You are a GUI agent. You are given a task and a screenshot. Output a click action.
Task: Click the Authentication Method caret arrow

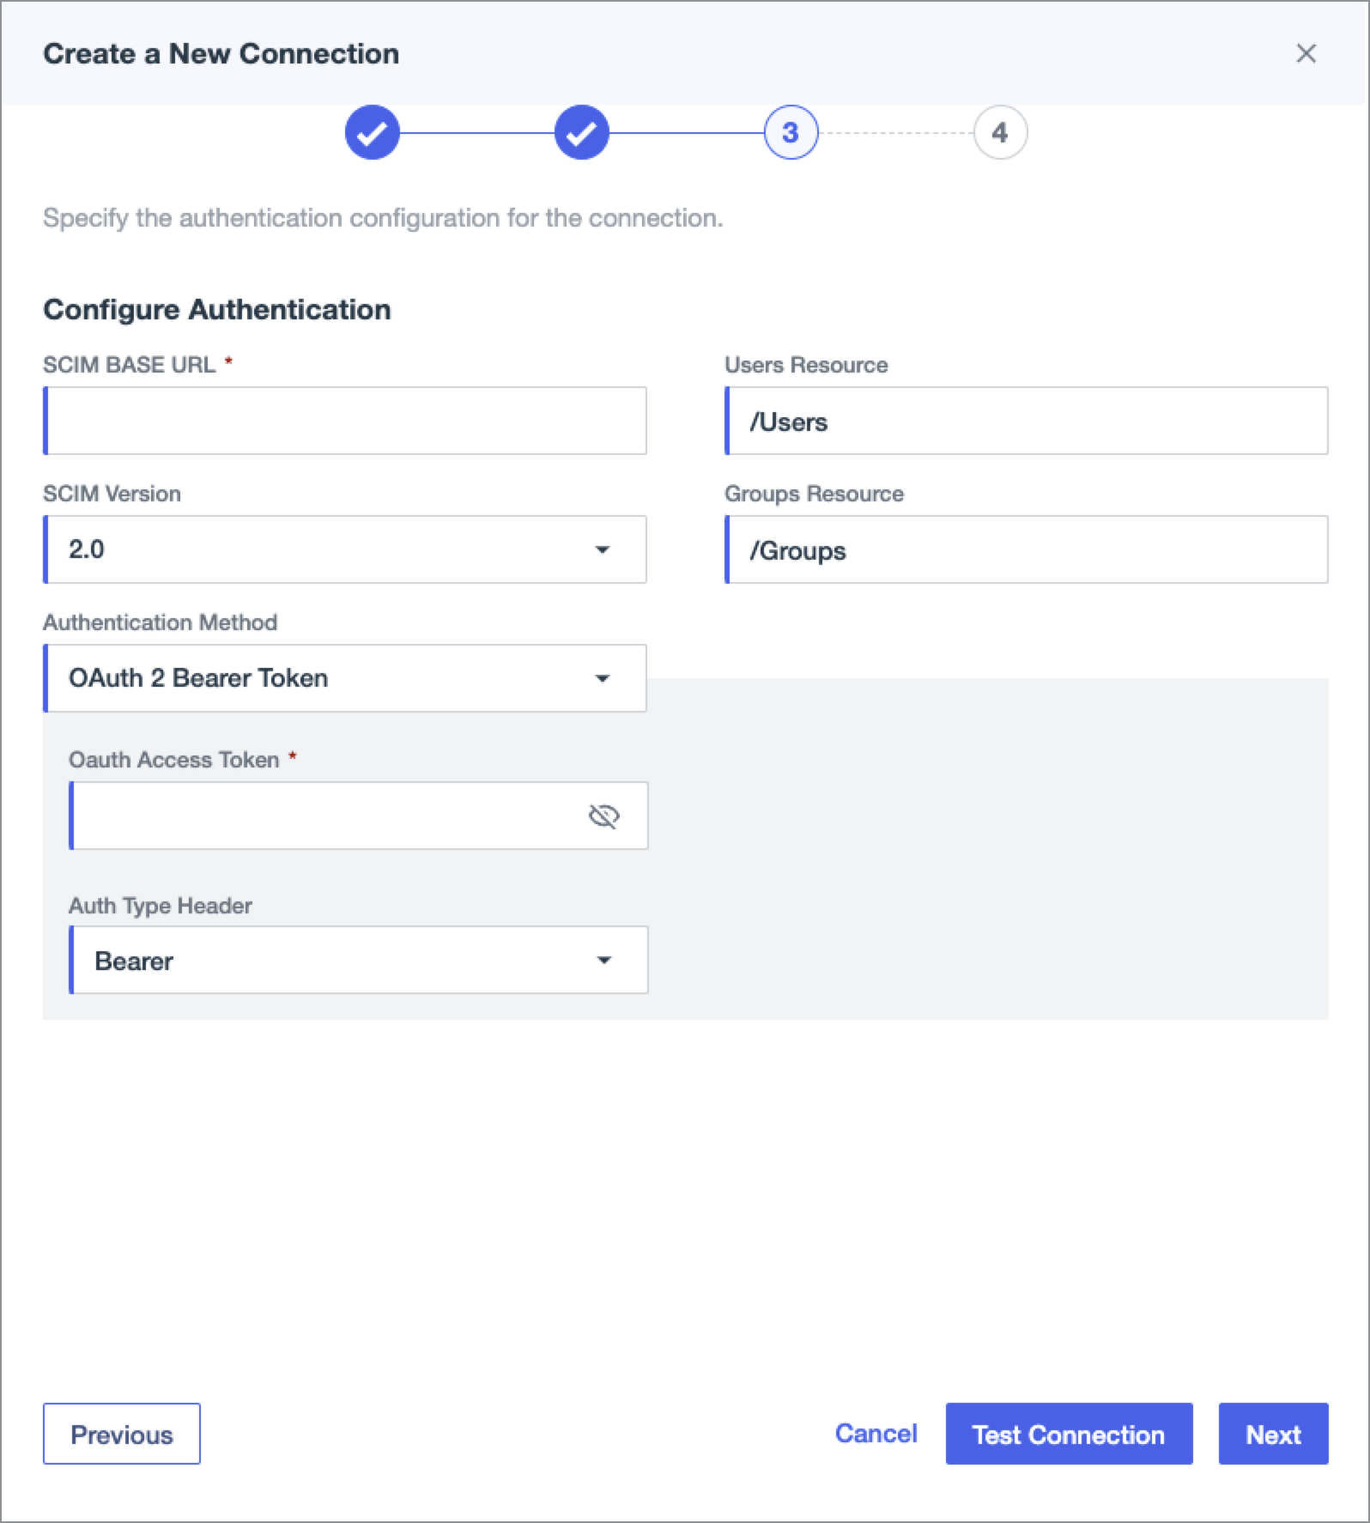click(603, 678)
